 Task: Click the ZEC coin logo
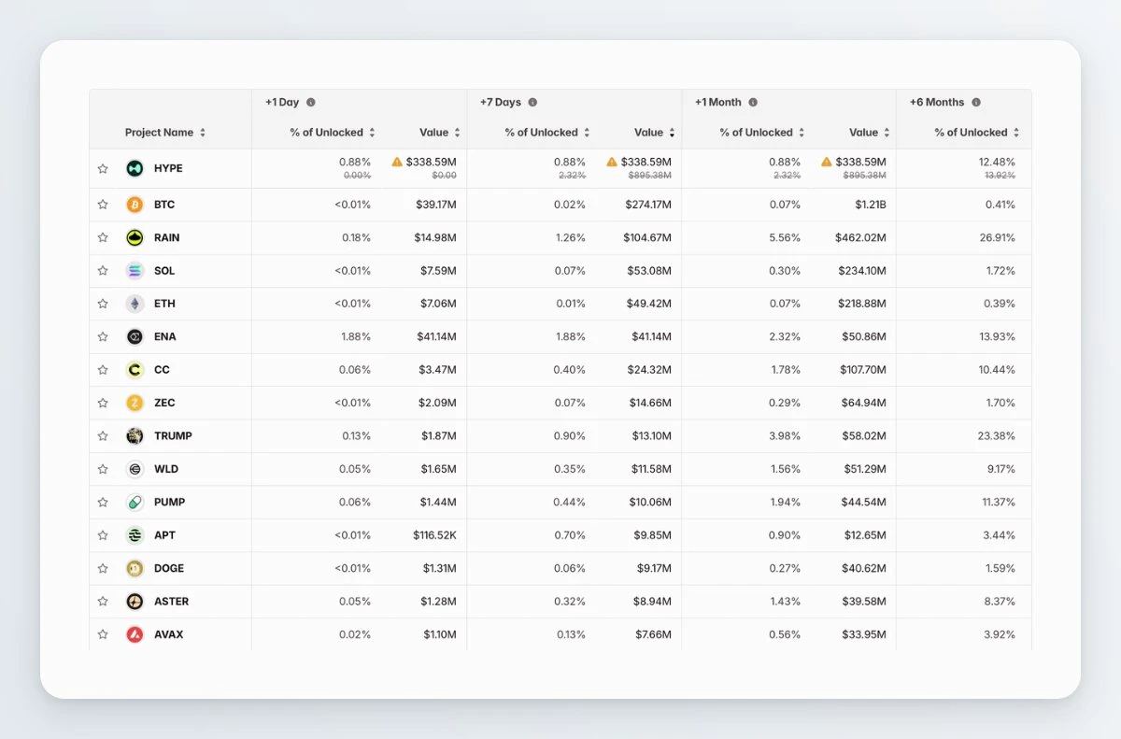point(135,403)
